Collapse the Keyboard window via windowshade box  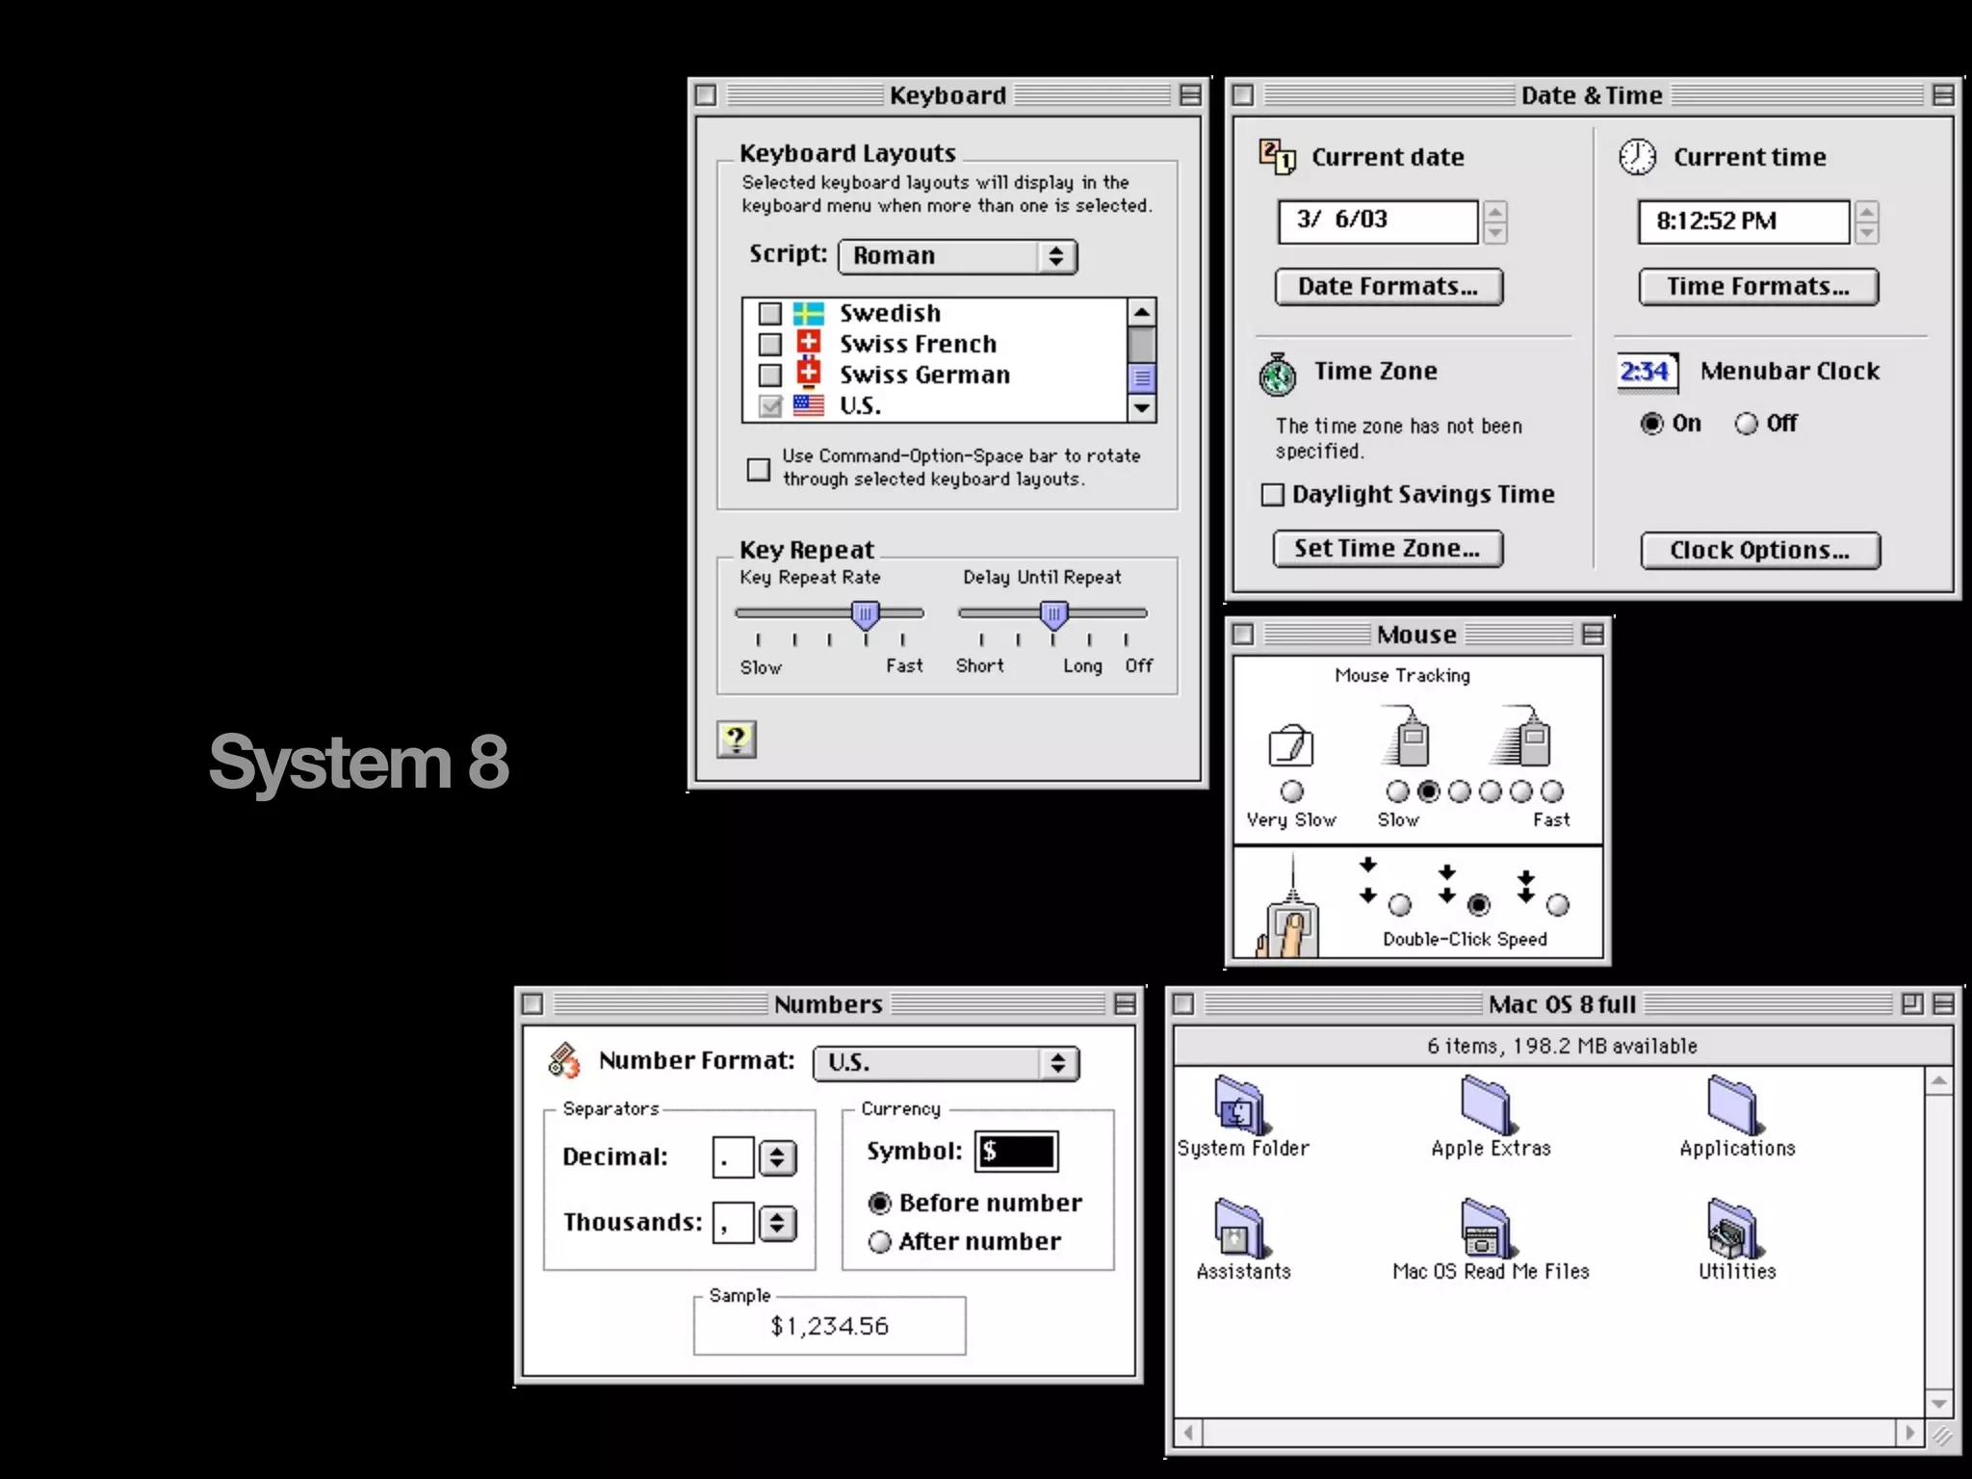tap(1191, 95)
